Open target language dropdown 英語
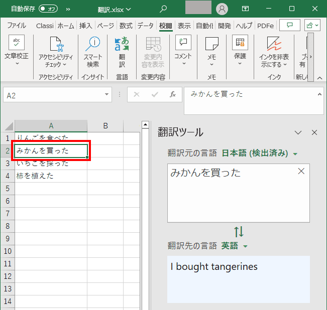The width and height of the screenshot is (327, 310). pyautogui.click(x=234, y=246)
